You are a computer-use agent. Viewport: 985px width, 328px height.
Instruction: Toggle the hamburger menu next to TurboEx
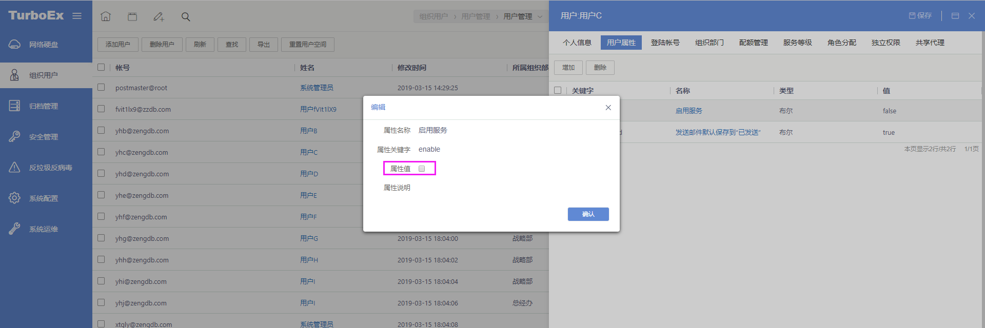[77, 16]
